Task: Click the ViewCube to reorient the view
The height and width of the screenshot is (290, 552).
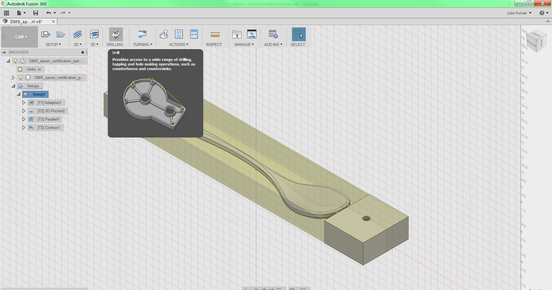Action: (x=536, y=41)
